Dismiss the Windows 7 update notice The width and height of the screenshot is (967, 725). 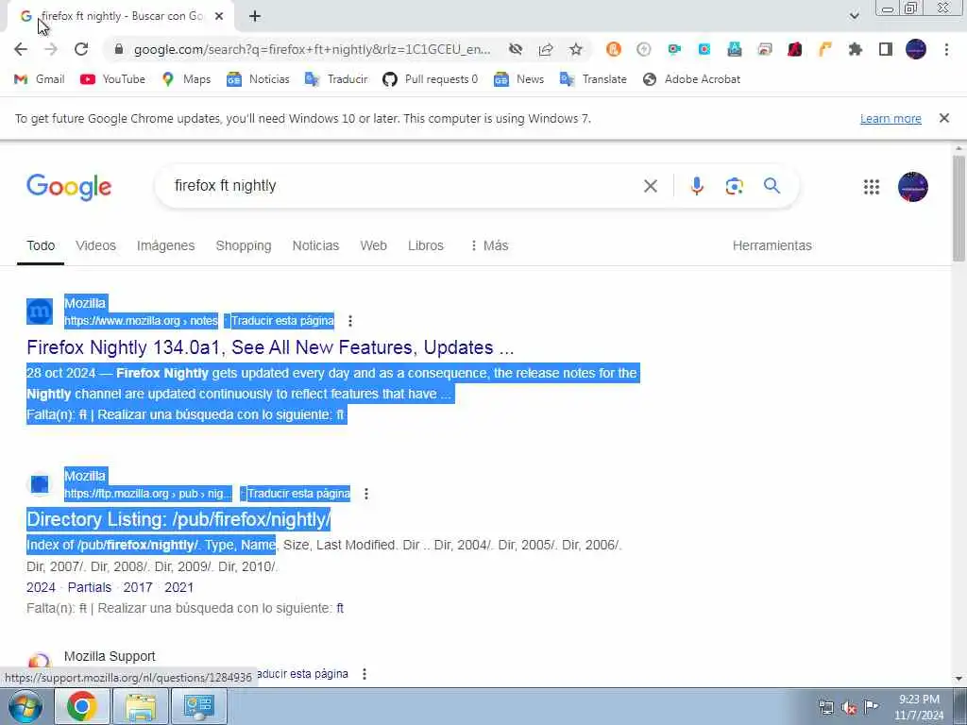point(944,118)
